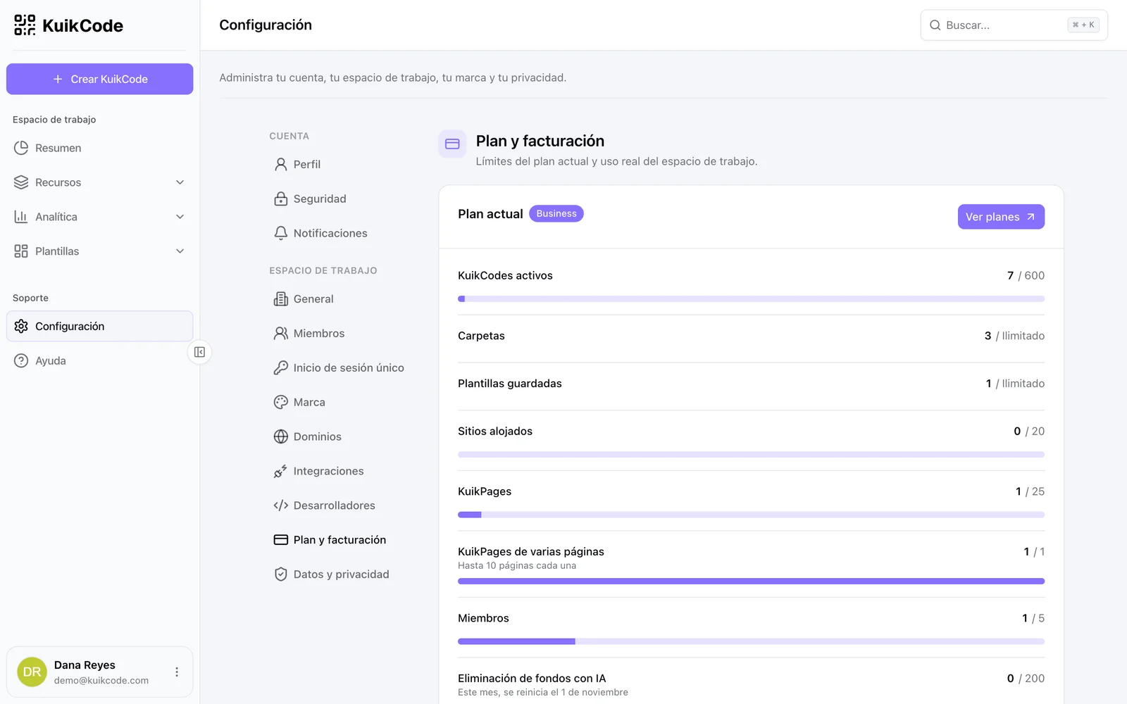Click the Configuración gear icon
This screenshot has width=1127, height=704.
(x=21, y=326)
